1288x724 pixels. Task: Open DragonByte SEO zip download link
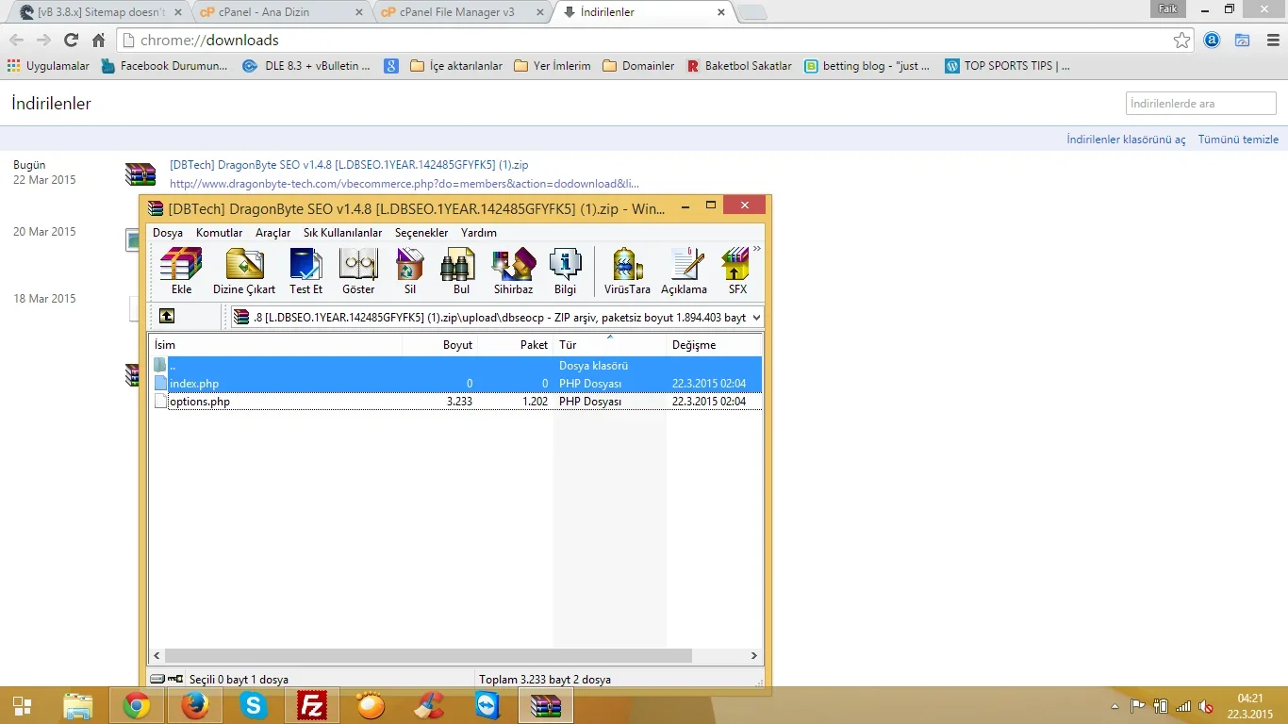tap(349, 165)
